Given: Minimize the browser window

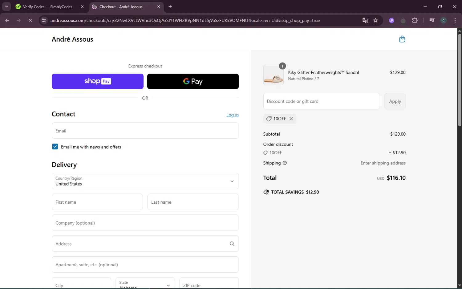Looking at the screenshot, I should coord(425,6).
